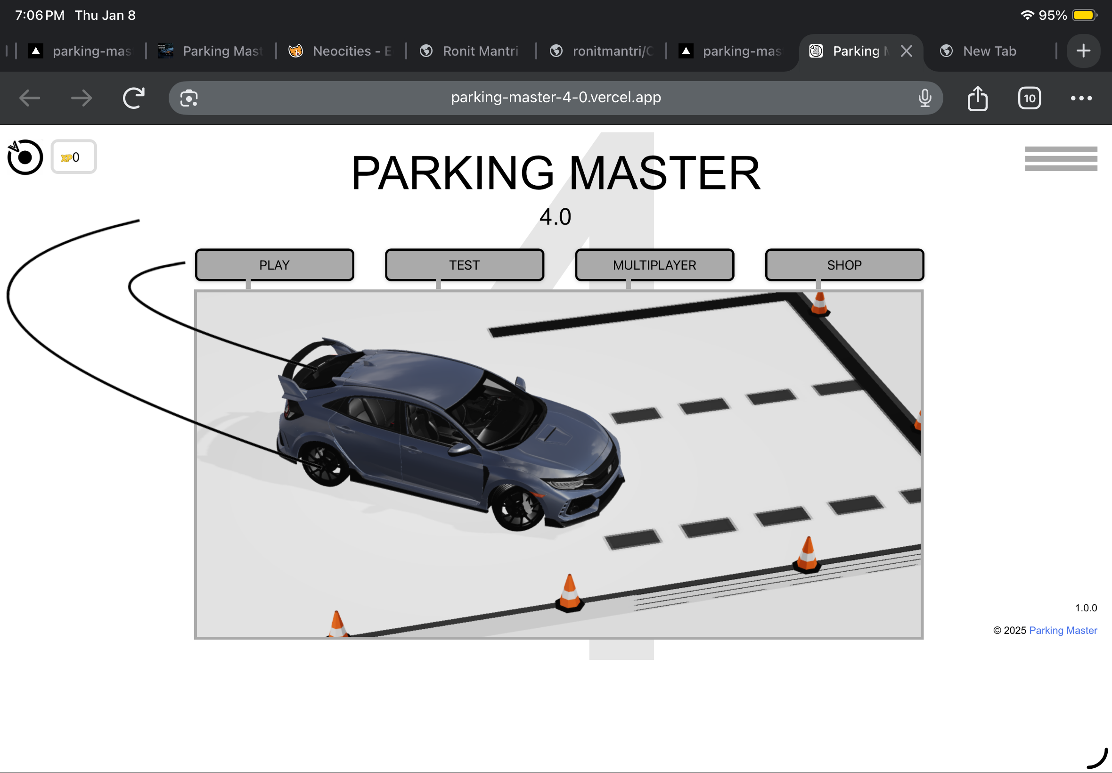The image size is (1112, 773).
Task: Click the page lens icon in address bar
Action: tap(189, 99)
